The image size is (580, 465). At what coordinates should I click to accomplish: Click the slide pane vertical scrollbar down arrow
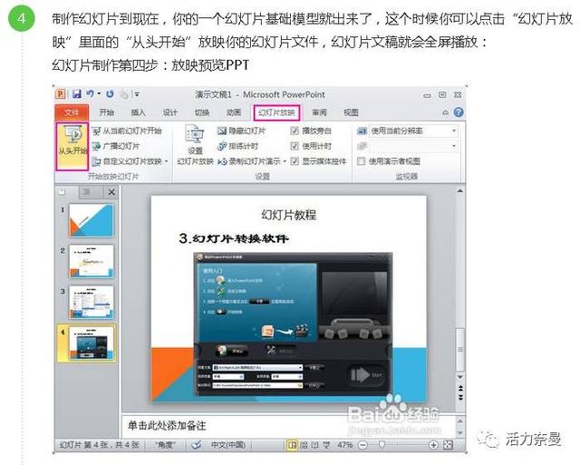click(x=460, y=377)
